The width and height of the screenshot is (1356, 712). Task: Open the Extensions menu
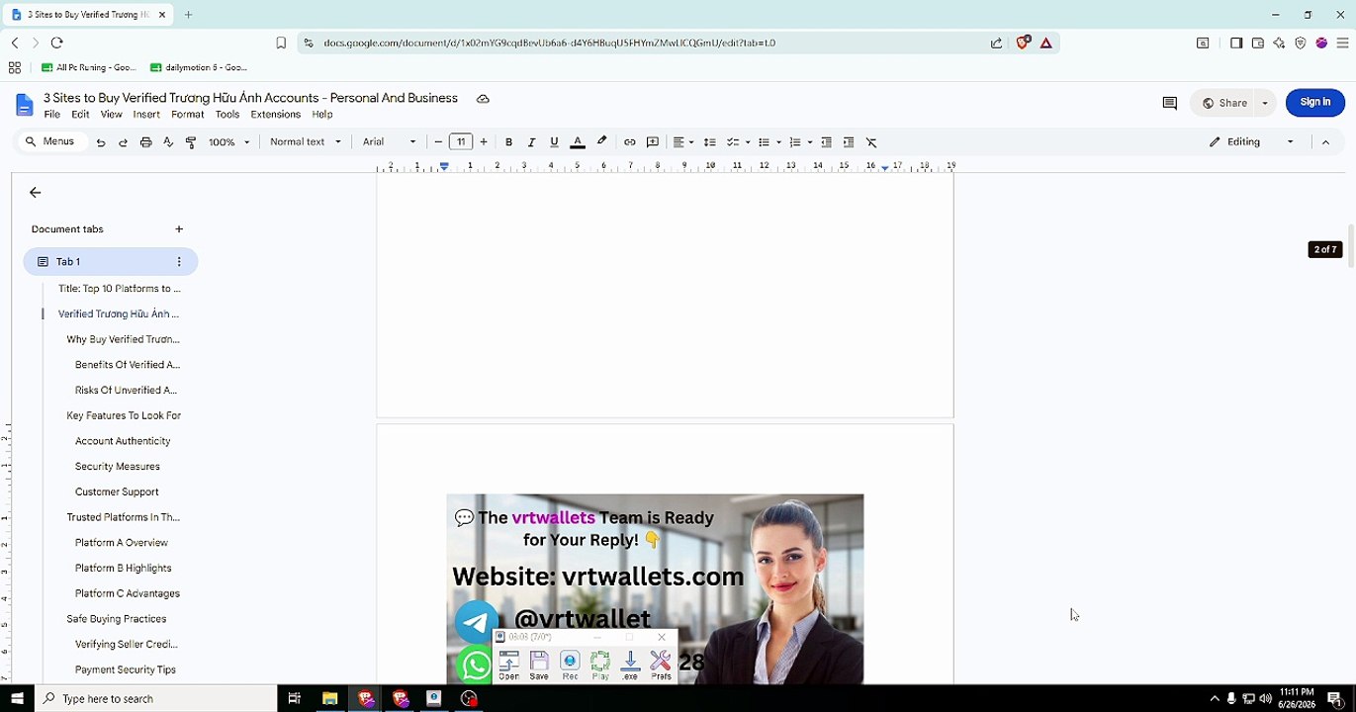(x=275, y=115)
